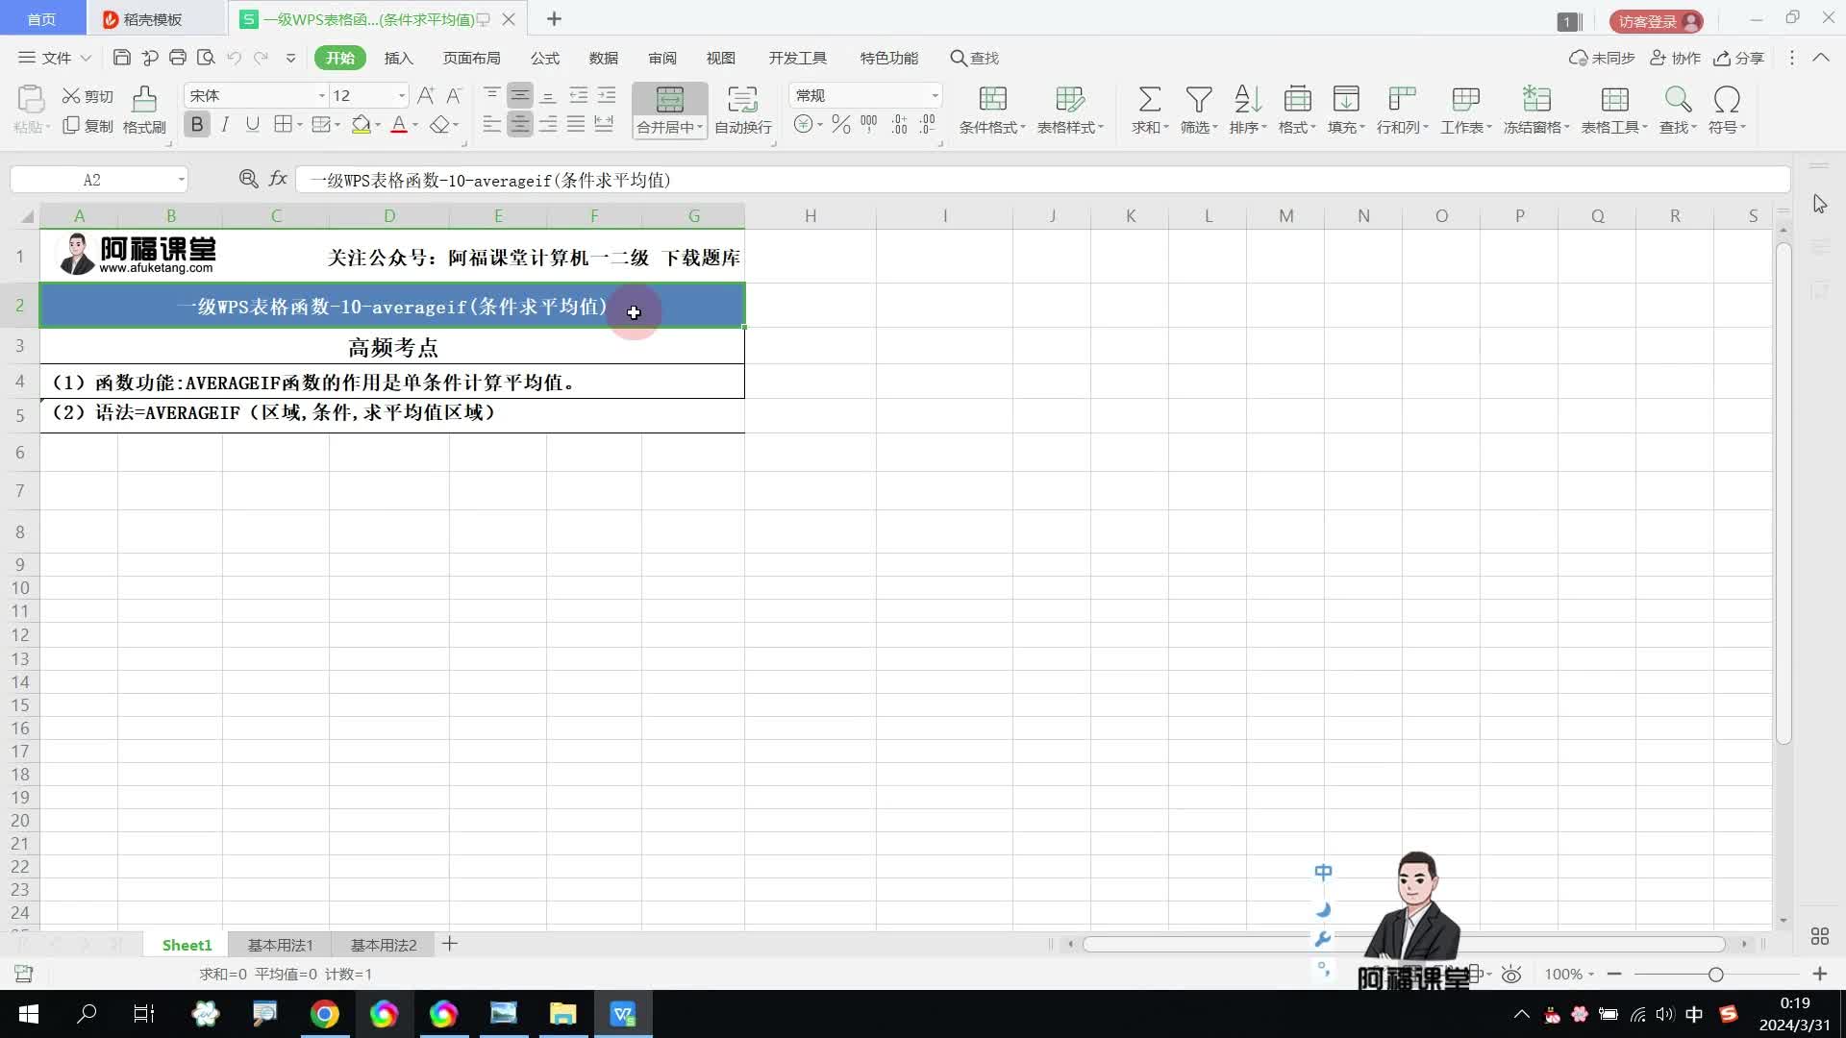Click the AutoSum (求和) icon

point(1149,99)
